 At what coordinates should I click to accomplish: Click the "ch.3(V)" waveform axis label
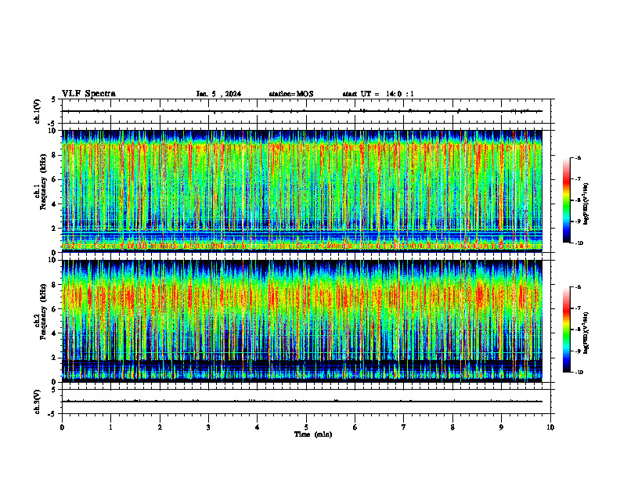[x=38, y=402]
